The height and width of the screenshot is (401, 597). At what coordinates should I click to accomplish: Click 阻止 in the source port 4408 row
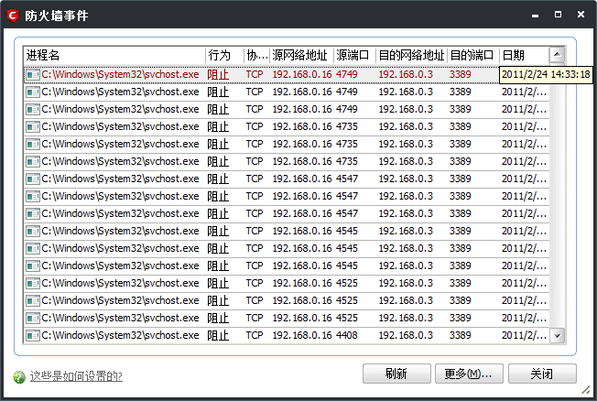[218, 335]
